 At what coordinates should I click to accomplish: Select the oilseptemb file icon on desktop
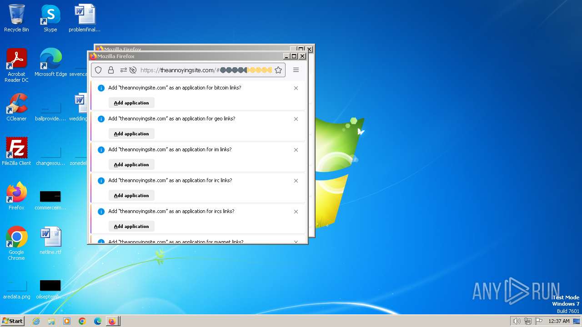[x=50, y=289]
